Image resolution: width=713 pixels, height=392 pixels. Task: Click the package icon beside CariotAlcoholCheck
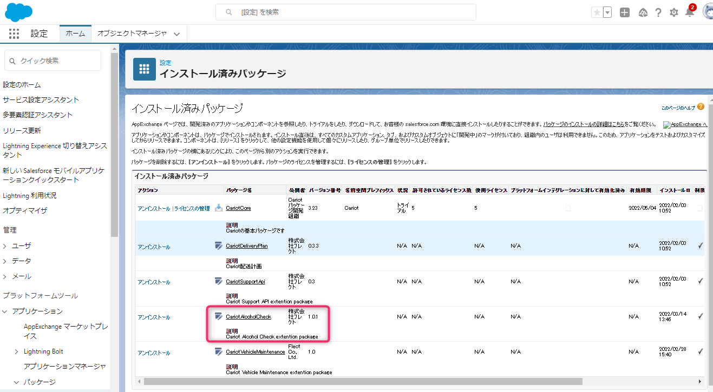219,316
